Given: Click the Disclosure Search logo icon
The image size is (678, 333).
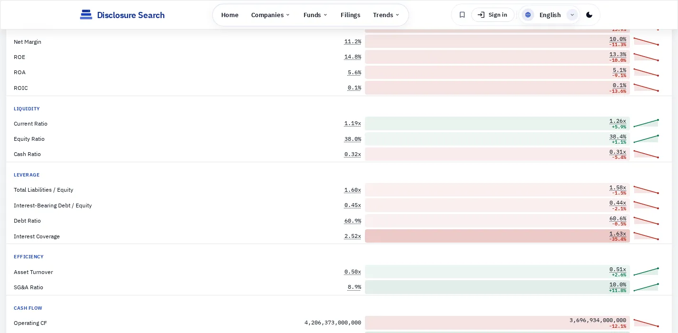Looking at the screenshot, I should coord(86,15).
